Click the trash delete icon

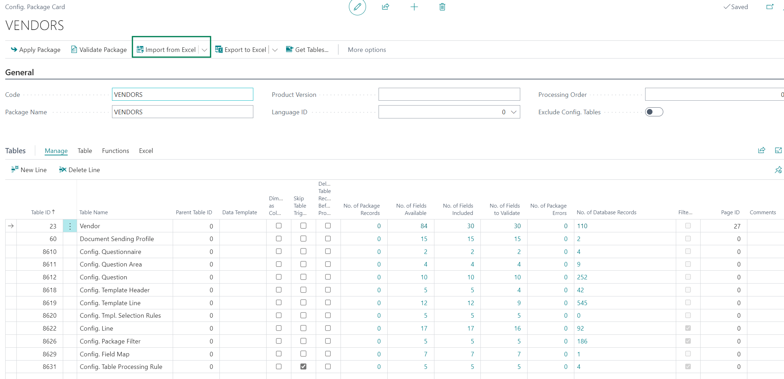(x=442, y=7)
